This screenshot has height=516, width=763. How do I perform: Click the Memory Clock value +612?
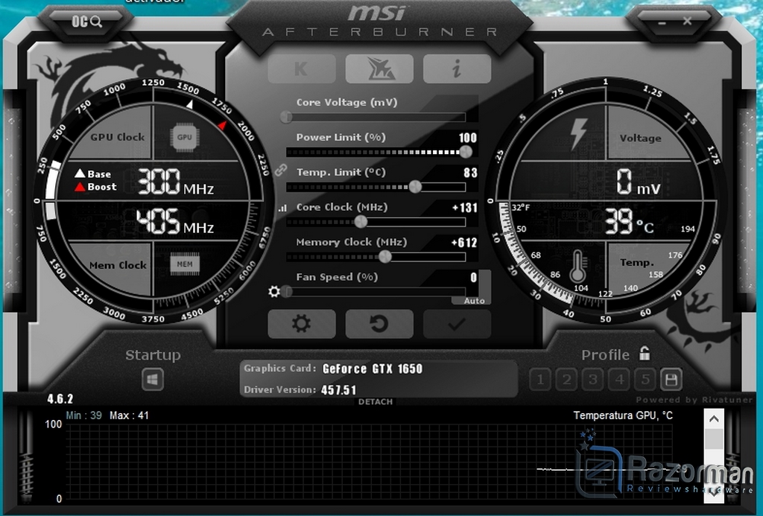464,243
